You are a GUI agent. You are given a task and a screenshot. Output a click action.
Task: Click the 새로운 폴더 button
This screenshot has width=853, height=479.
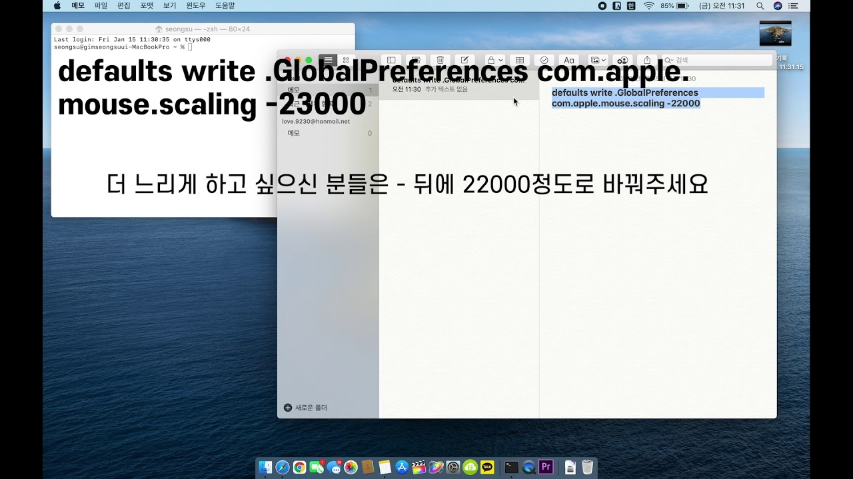[x=306, y=408]
